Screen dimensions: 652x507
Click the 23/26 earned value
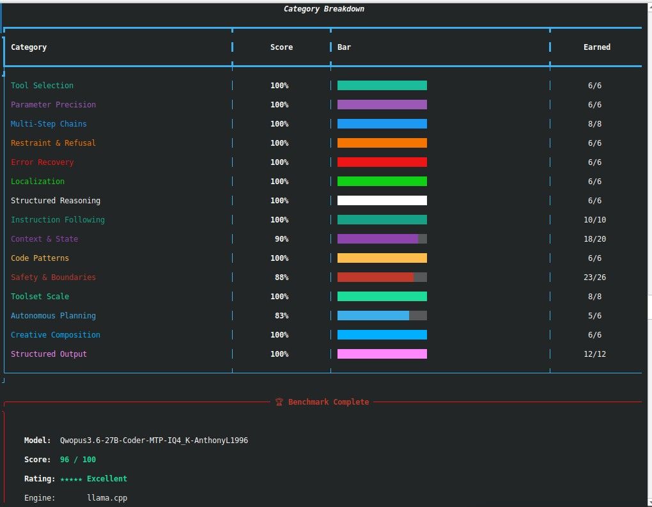594,277
